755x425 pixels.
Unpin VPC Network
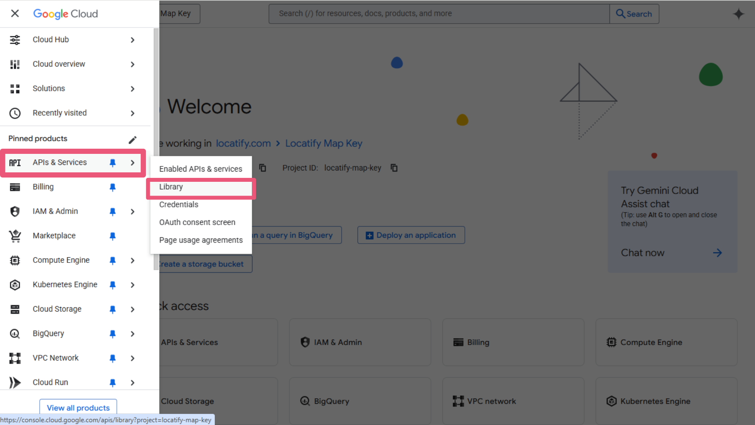point(112,358)
